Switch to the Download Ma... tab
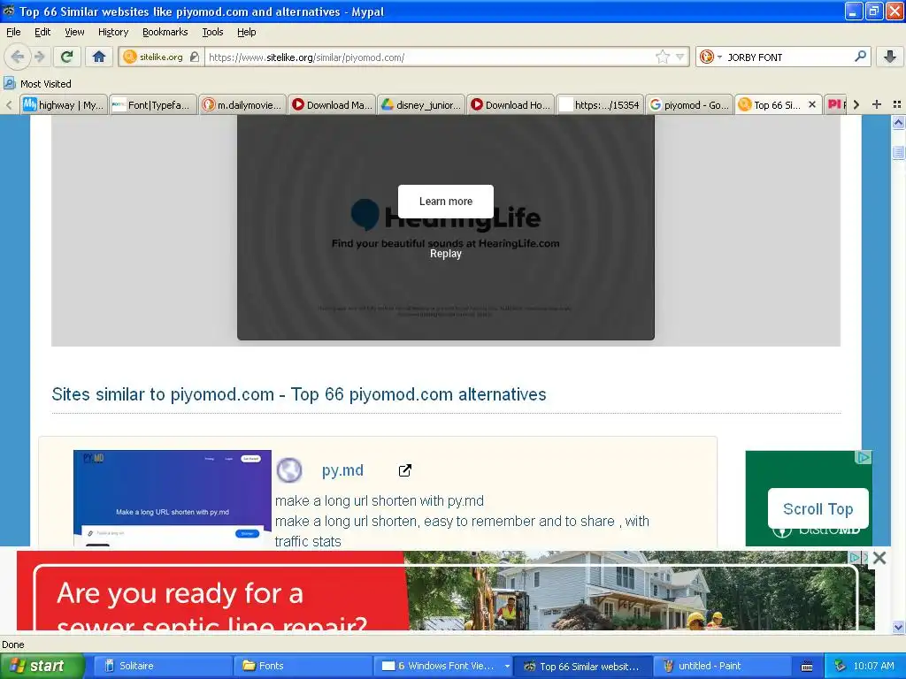This screenshot has height=679, width=906. pyautogui.click(x=333, y=104)
